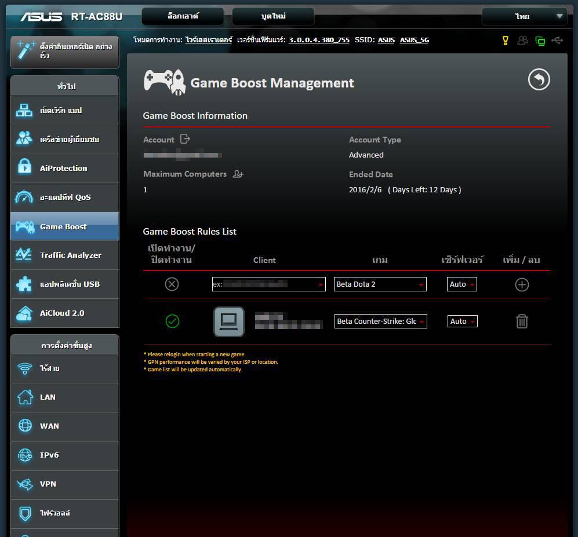578x537 pixels.
Task: Open the firmware version 3.0.0.4.380_755 link
Action: pos(319,40)
